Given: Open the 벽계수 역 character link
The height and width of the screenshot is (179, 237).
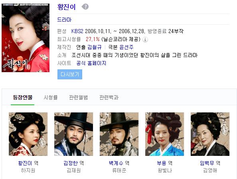Looking at the screenshot, I should tap(119, 163).
